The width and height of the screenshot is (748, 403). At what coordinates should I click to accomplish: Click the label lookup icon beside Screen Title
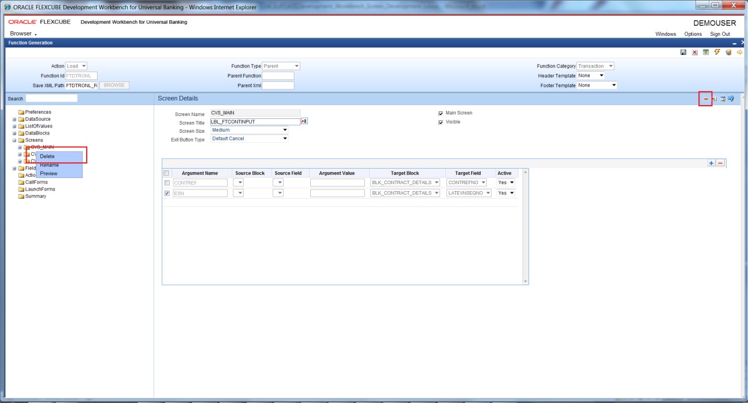pos(304,122)
